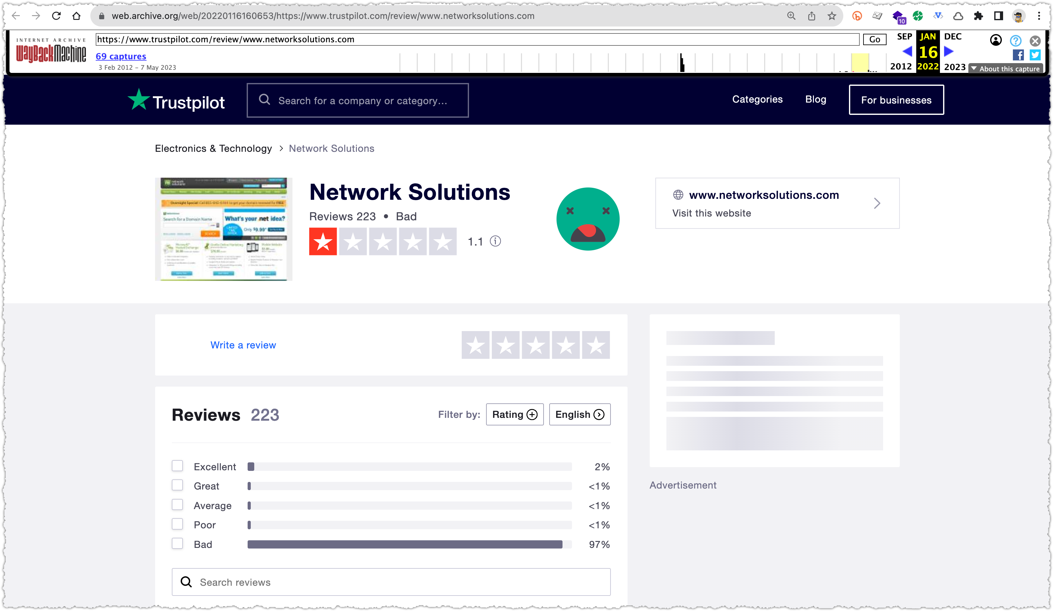Open the English language filter
The height and width of the screenshot is (611, 1053).
pyautogui.click(x=580, y=414)
